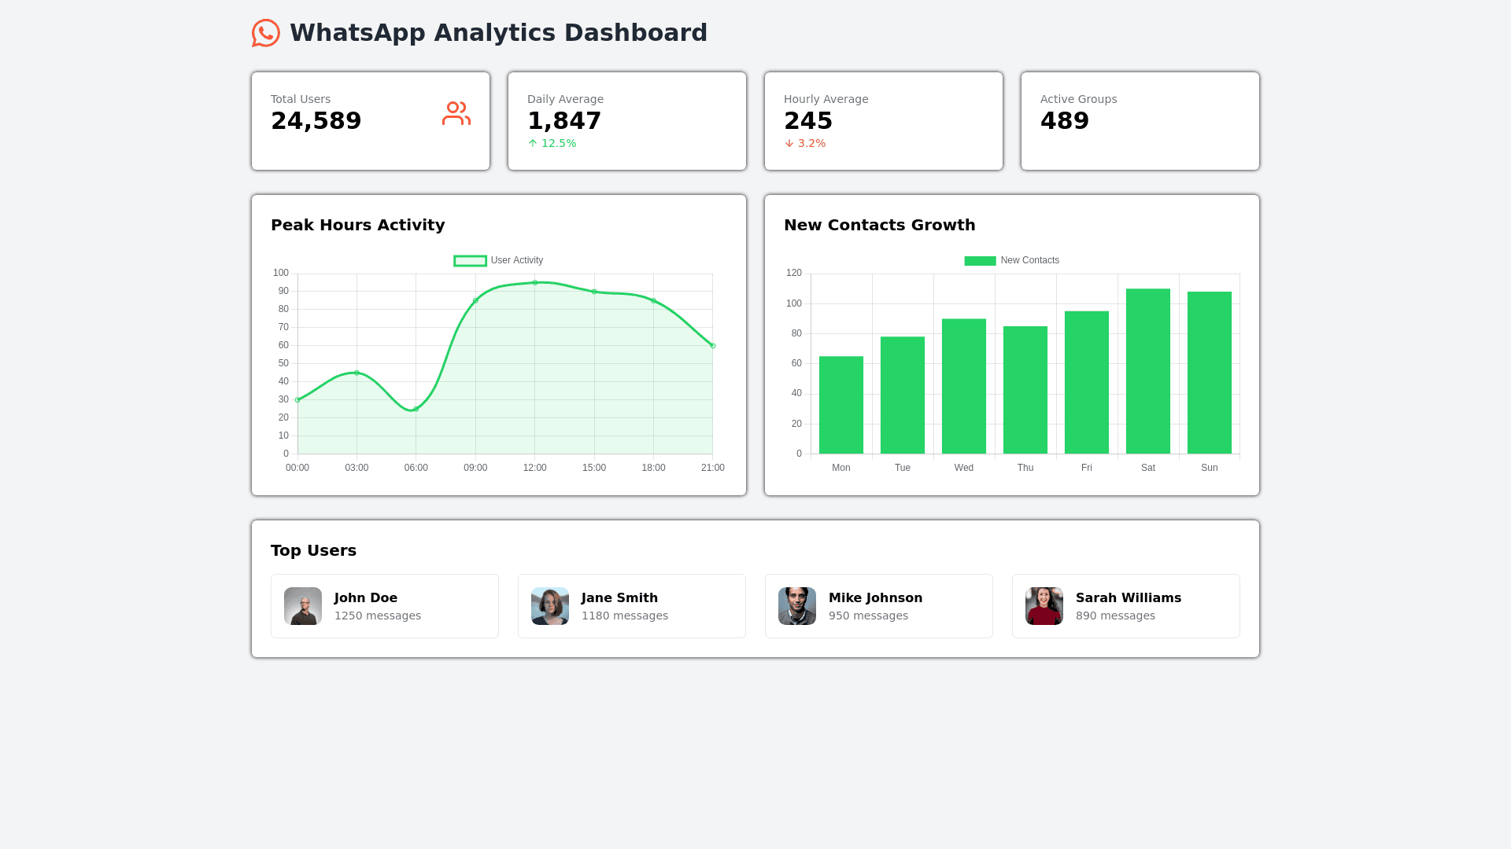Click the WhatsApp Analytics Dashboard title

498,33
